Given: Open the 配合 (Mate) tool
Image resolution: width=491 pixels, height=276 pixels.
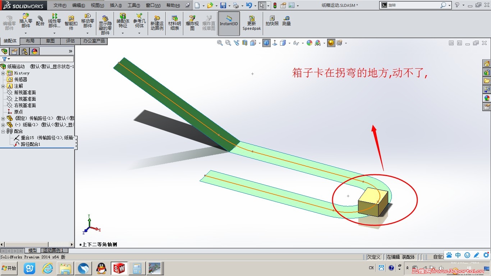Looking at the screenshot, I should coord(40,21).
